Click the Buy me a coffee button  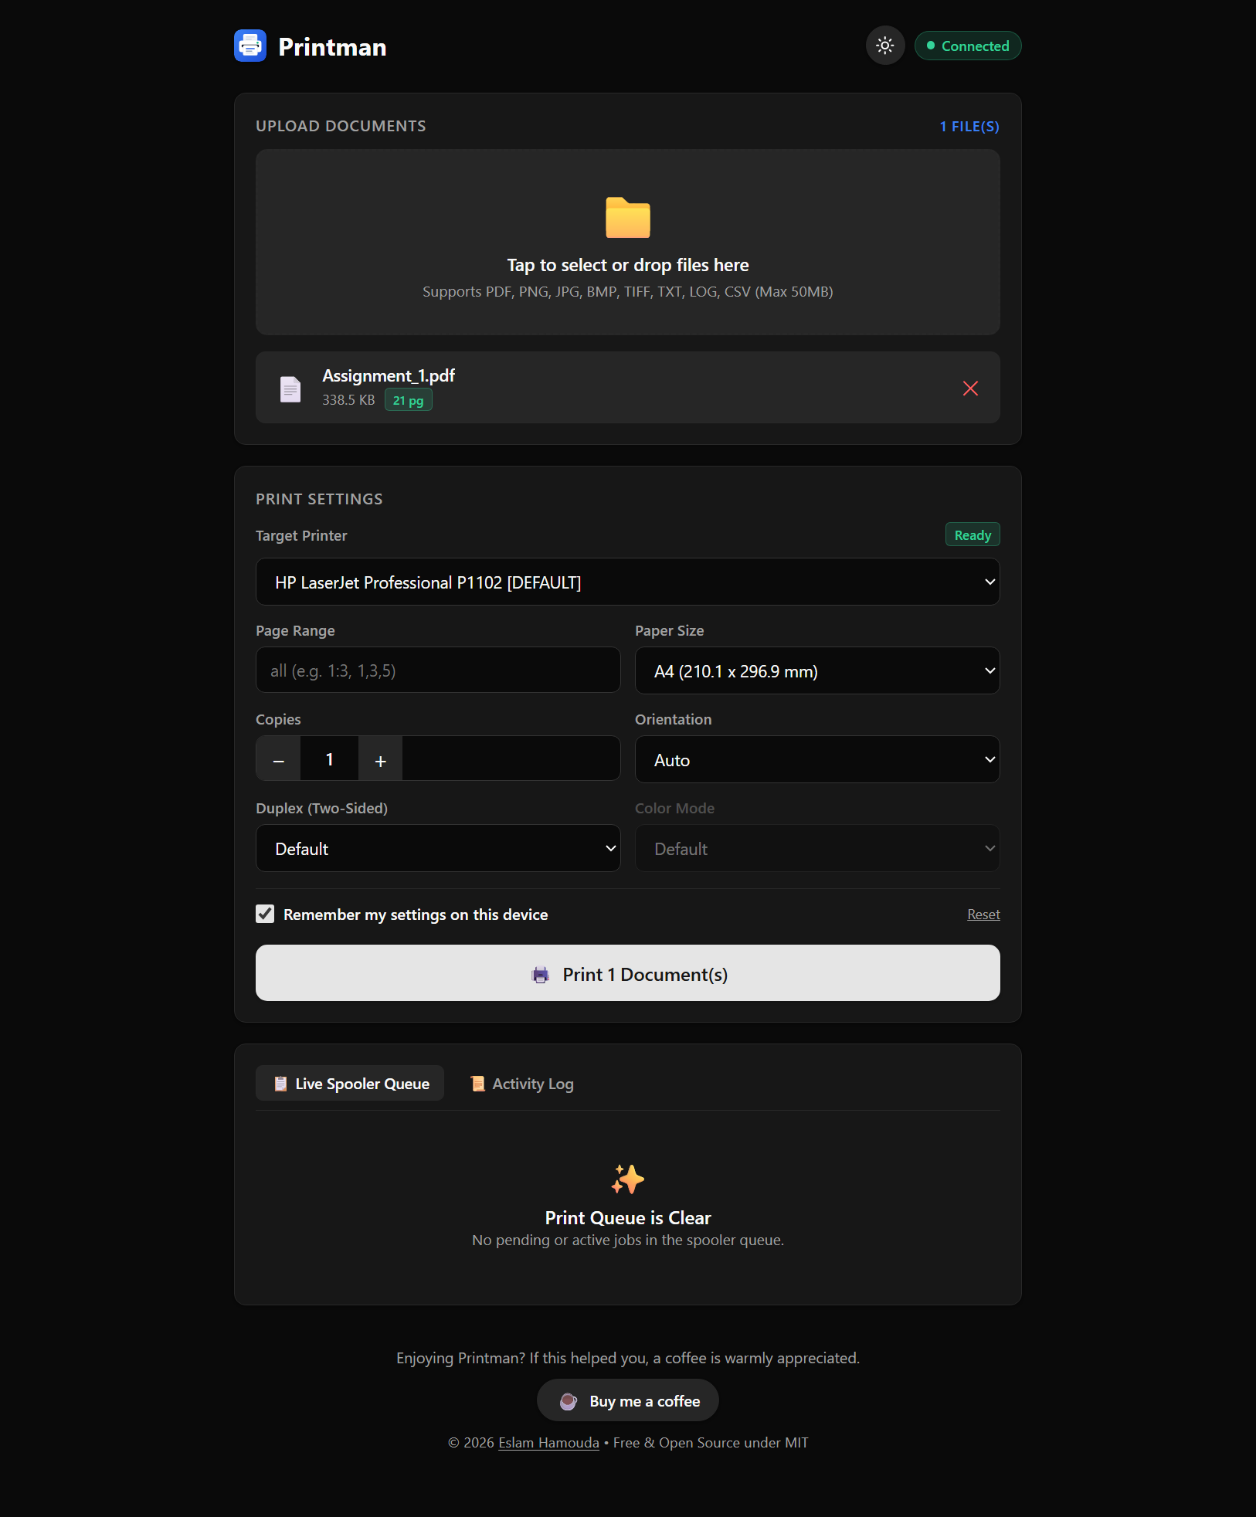628,1400
